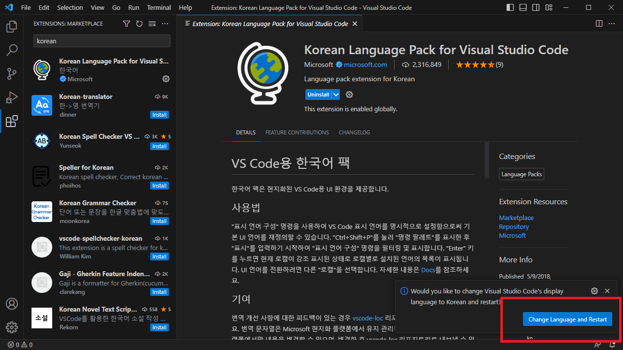Open the microsoft.com publisher link
The height and width of the screenshot is (350, 623).
[x=365, y=64]
